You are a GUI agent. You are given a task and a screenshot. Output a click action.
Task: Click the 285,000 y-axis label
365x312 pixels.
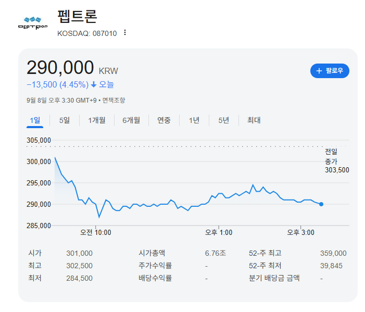(x=39, y=226)
